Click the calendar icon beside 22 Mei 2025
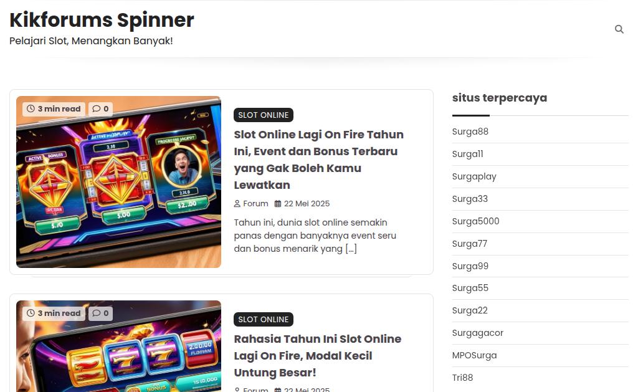The height and width of the screenshot is (392, 638). 278,204
